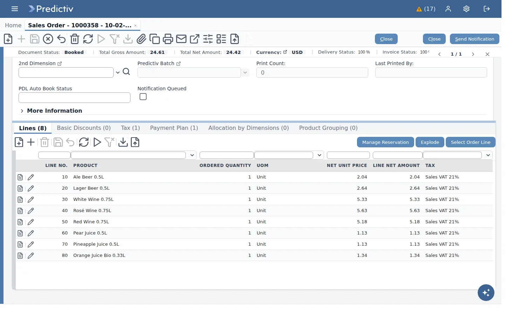The height and width of the screenshot is (315, 505).
Task: Open the settings gear icon
Action: pos(466,9)
